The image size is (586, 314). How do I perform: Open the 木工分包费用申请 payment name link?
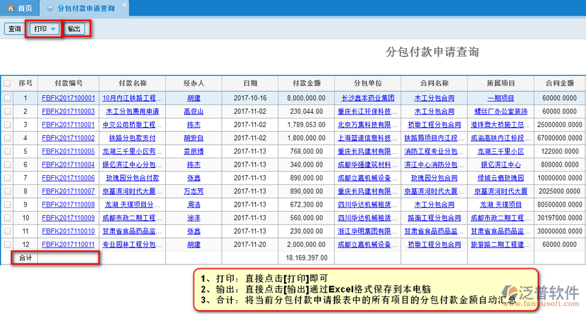[x=132, y=111]
